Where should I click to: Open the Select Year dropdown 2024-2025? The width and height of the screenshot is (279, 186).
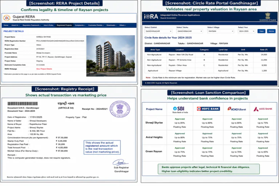[x=246, y=31]
